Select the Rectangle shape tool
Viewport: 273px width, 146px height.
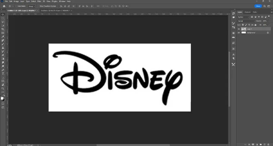pyautogui.click(x=3, y=81)
